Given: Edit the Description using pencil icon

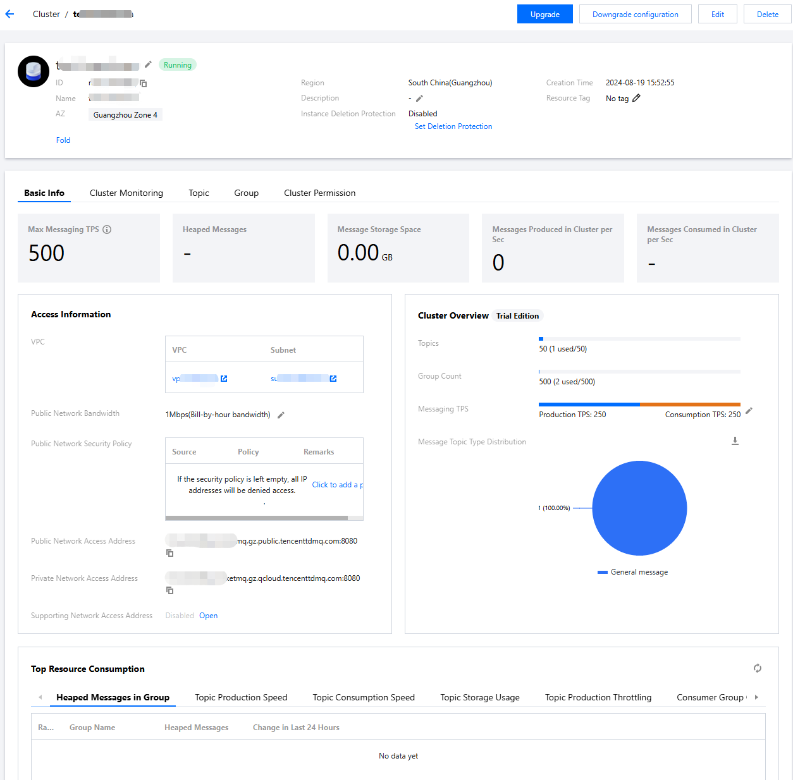Looking at the screenshot, I should pyautogui.click(x=419, y=99).
